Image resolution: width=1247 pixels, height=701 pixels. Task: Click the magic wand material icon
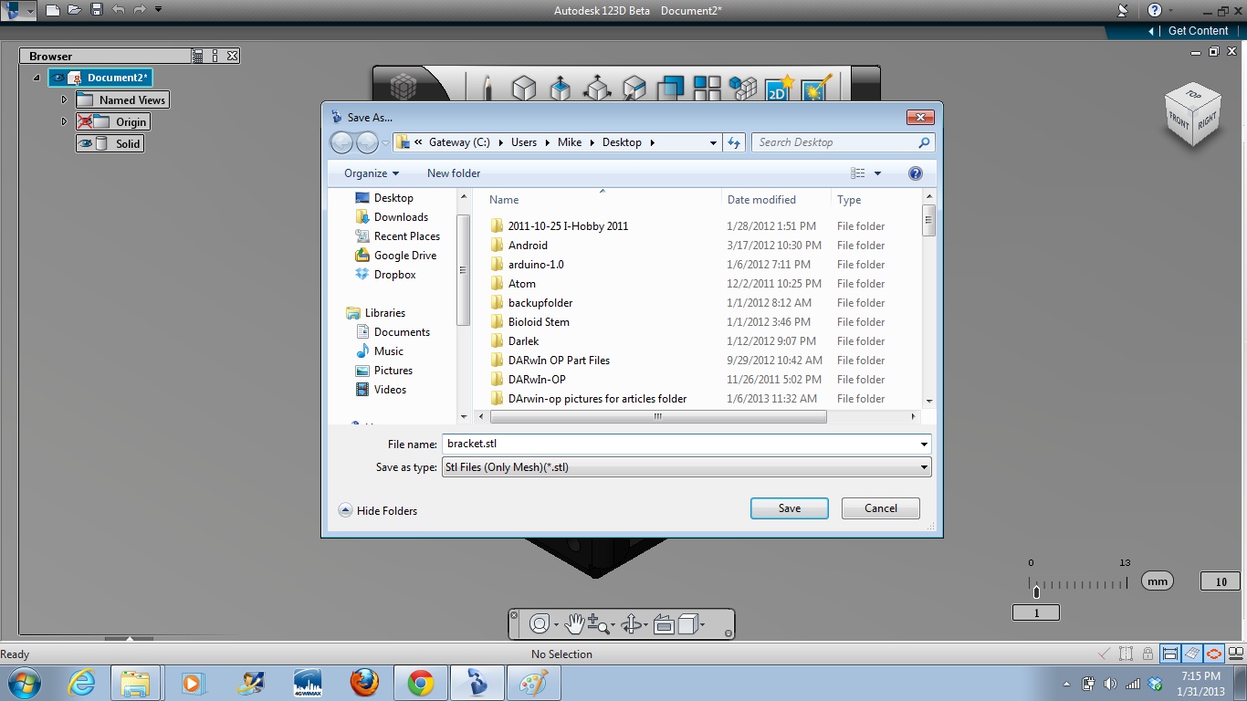click(816, 88)
